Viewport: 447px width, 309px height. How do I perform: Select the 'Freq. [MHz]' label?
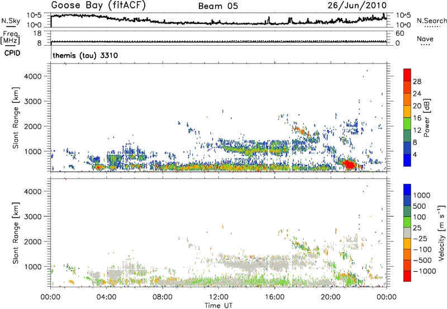(10, 37)
